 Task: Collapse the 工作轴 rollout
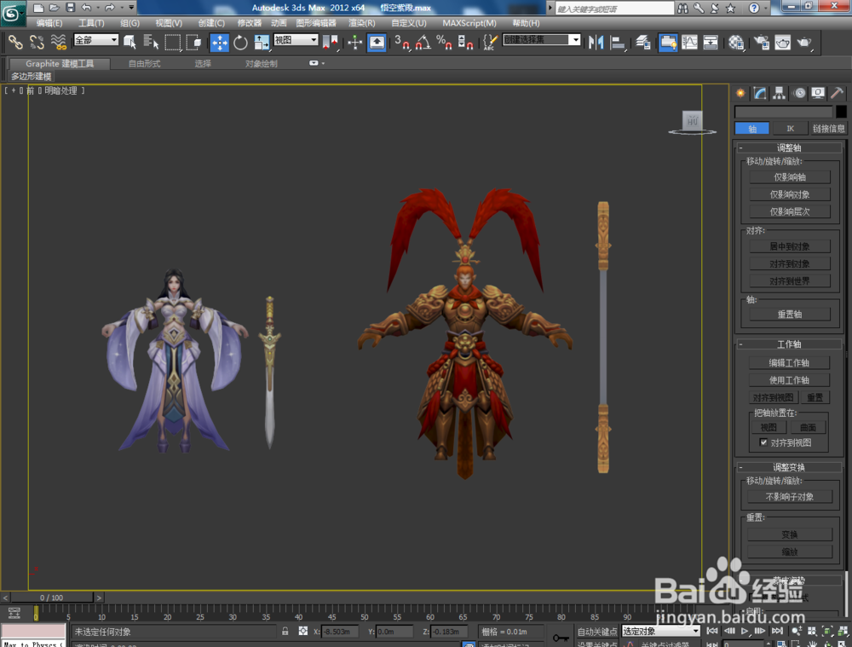coord(788,344)
